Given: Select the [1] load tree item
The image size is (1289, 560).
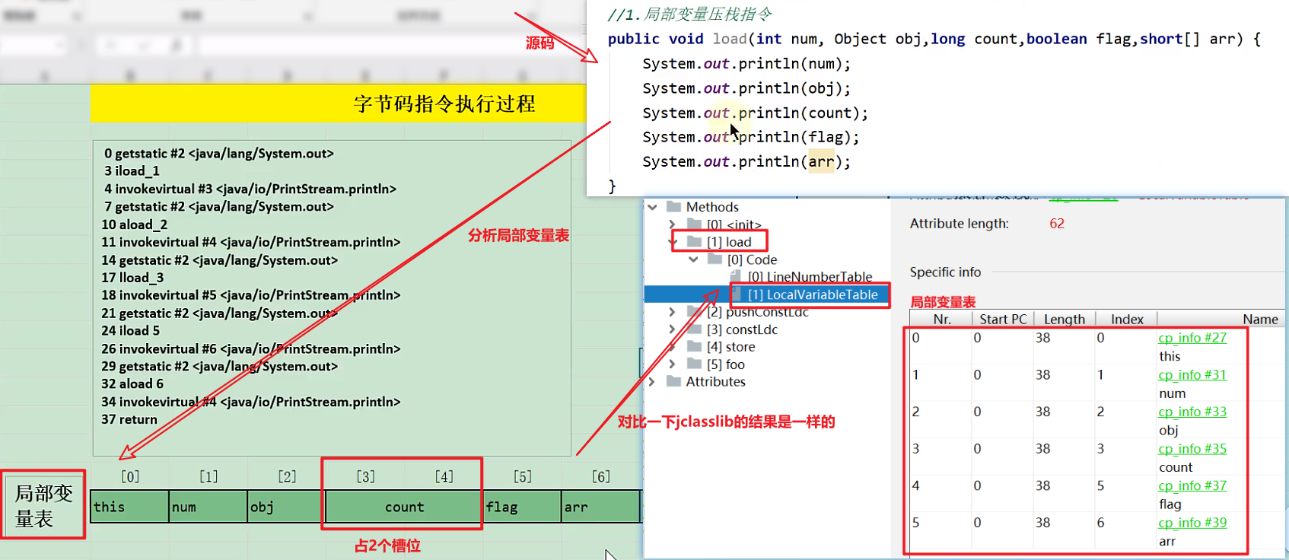Looking at the screenshot, I should [729, 242].
